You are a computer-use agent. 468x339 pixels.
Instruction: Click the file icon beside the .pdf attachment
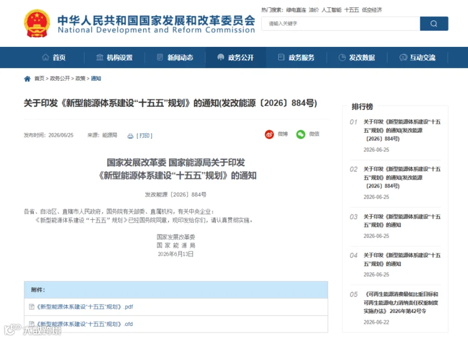[x=32, y=307]
